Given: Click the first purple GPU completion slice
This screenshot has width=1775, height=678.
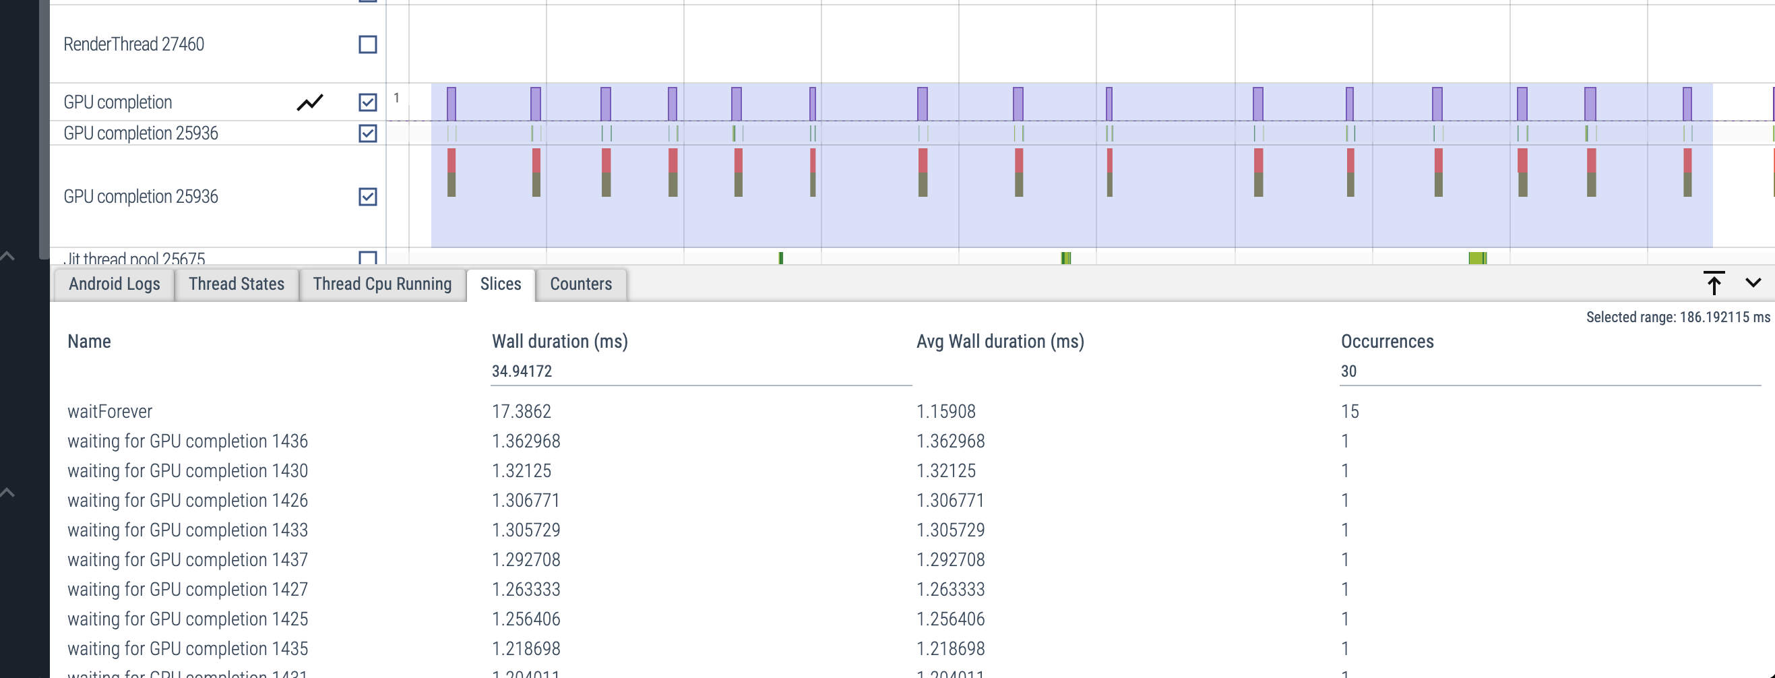Looking at the screenshot, I should click(451, 103).
